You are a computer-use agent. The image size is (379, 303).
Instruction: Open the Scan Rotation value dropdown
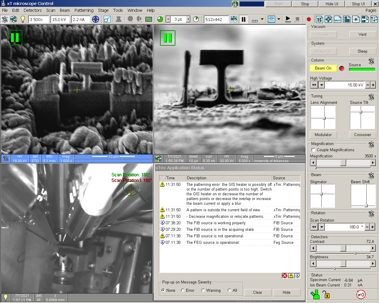tap(322, 227)
